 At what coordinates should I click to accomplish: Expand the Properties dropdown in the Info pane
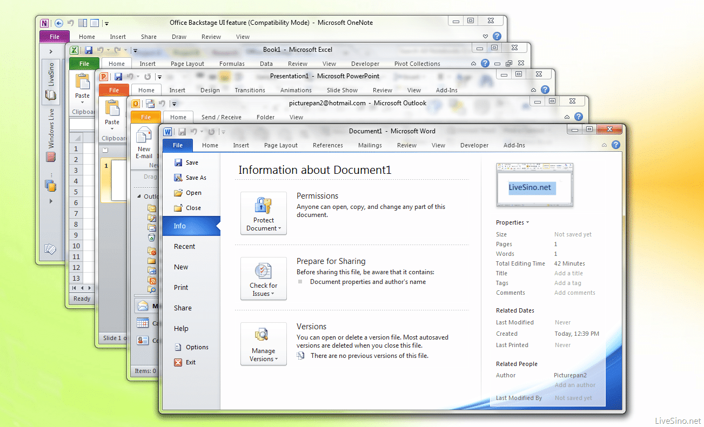512,222
